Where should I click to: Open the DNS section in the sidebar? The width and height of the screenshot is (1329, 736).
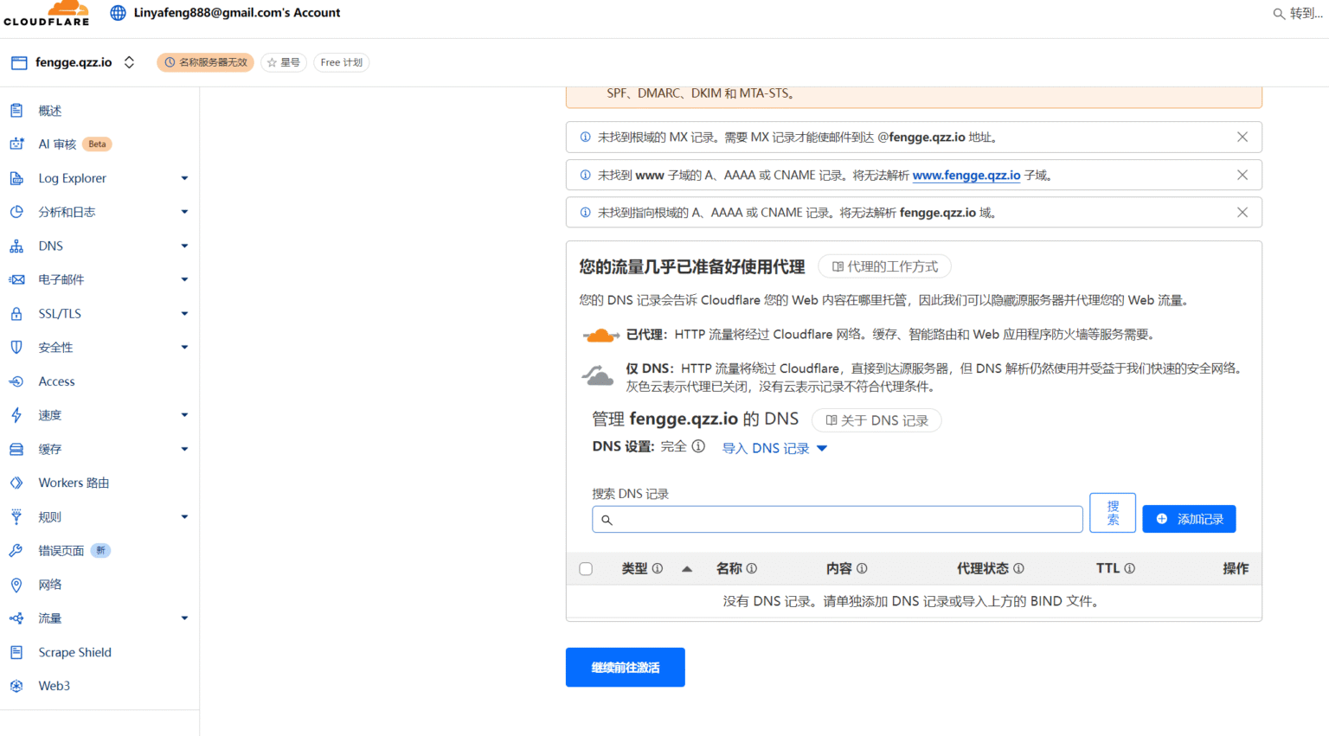(19, 246)
